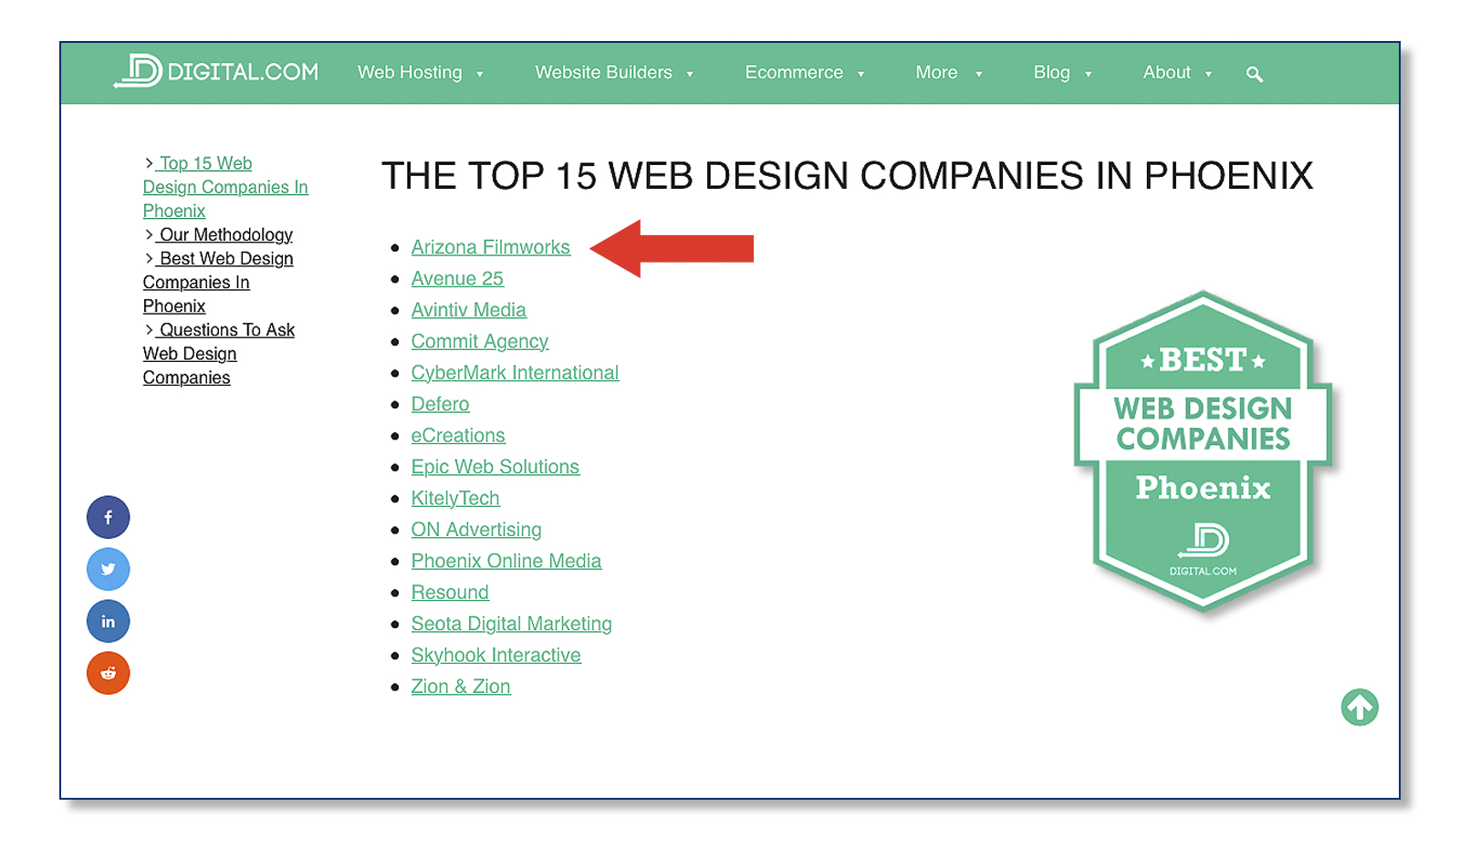Screen dimensions: 1460x848
Task: Share page on Twitter
Action: click(x=109, y=570)
